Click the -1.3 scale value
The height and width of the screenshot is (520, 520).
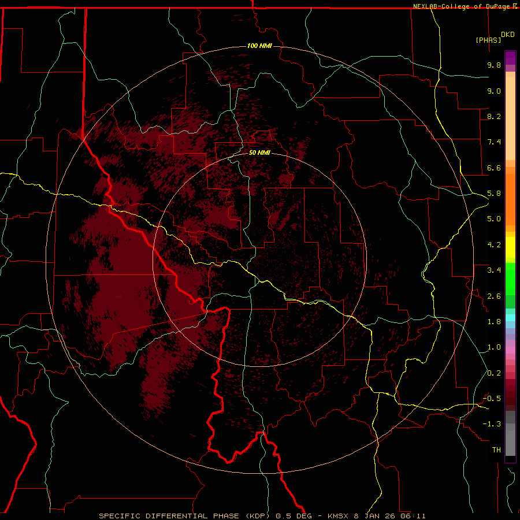point(492,424)
